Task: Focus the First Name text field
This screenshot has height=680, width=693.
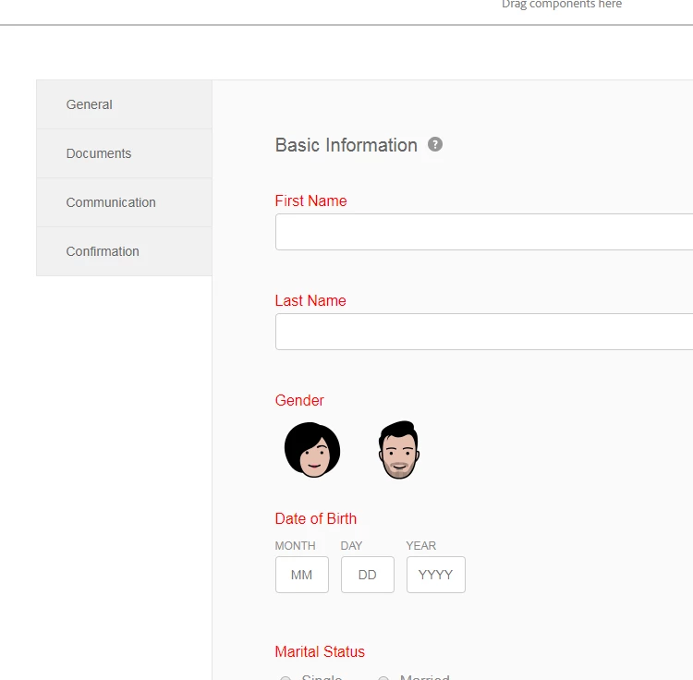Action: pos(484,232)
